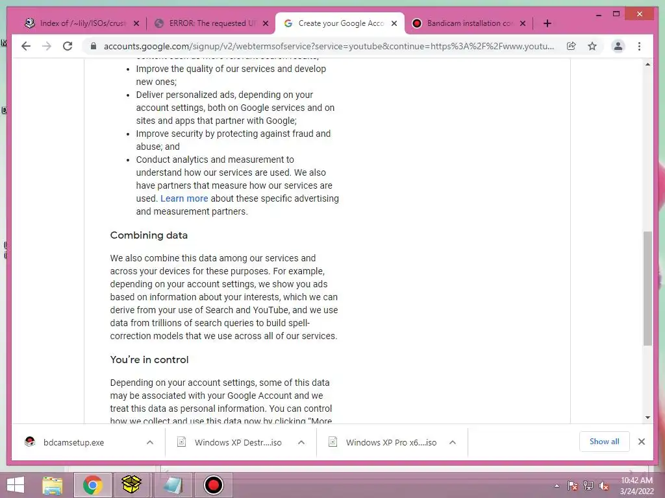Select the 'Create your Google Account' tab
The width and height of the screenshot is (665, 498).
click(x=340, y=23)
